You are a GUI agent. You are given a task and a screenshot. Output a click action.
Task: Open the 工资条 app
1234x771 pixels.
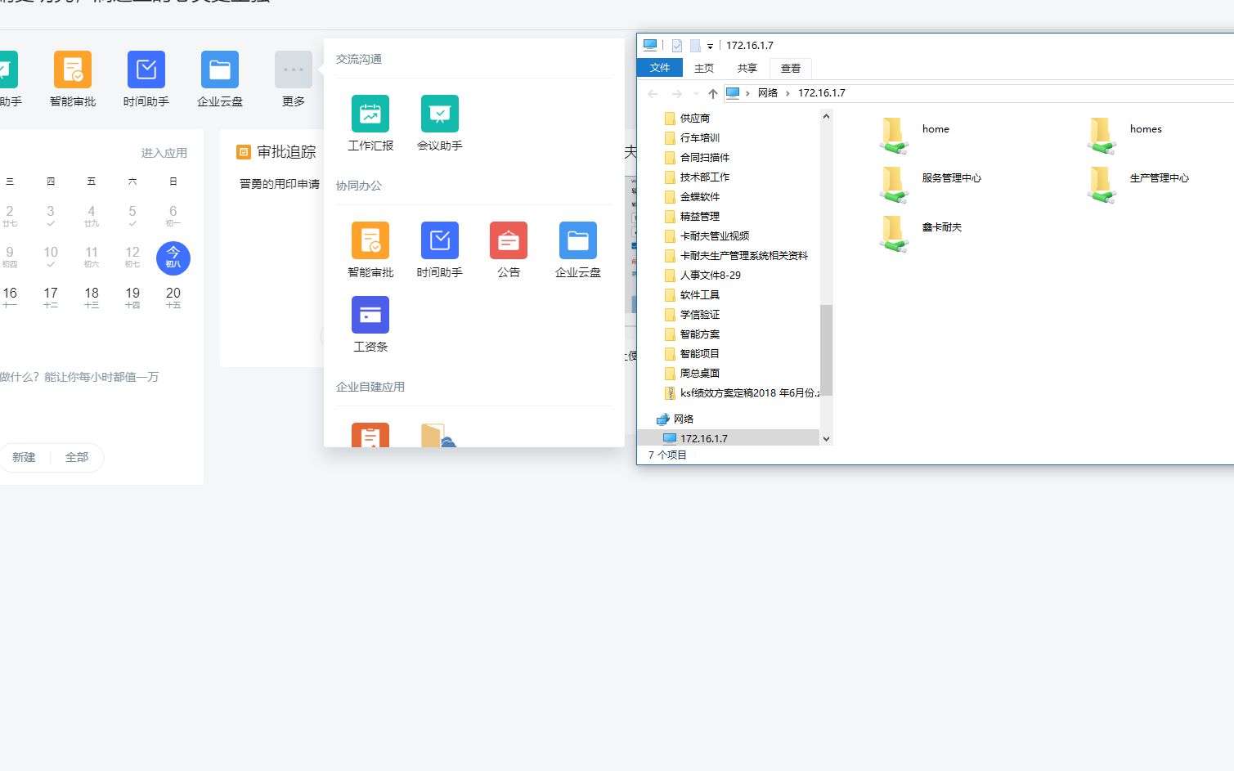pyautogui.click(x=370, y=324)
